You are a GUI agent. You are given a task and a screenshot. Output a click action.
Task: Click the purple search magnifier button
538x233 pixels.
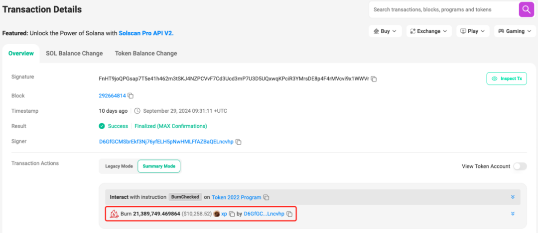pos(526,9)
